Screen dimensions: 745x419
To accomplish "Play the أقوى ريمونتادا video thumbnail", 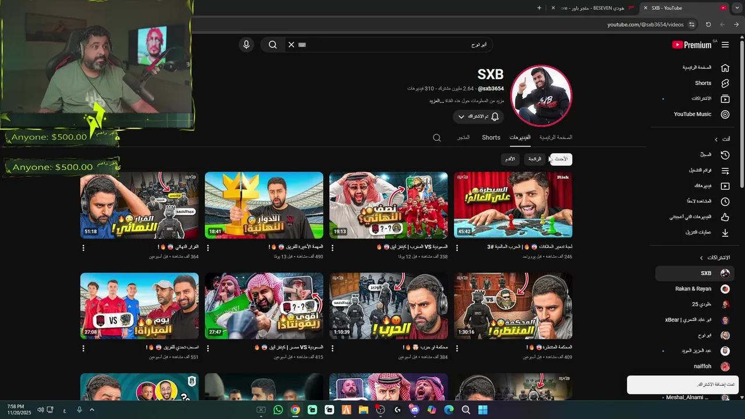I will pyautogui.click(x=264, y=306).
